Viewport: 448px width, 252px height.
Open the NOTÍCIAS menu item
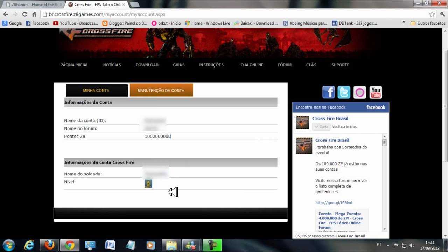112,65
